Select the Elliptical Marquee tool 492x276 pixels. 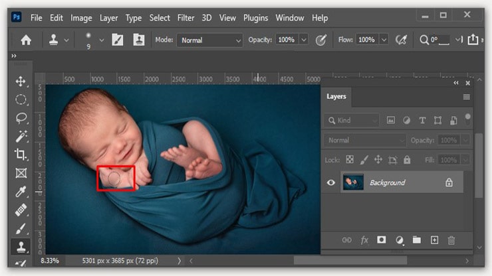click(x=21, y=100)
